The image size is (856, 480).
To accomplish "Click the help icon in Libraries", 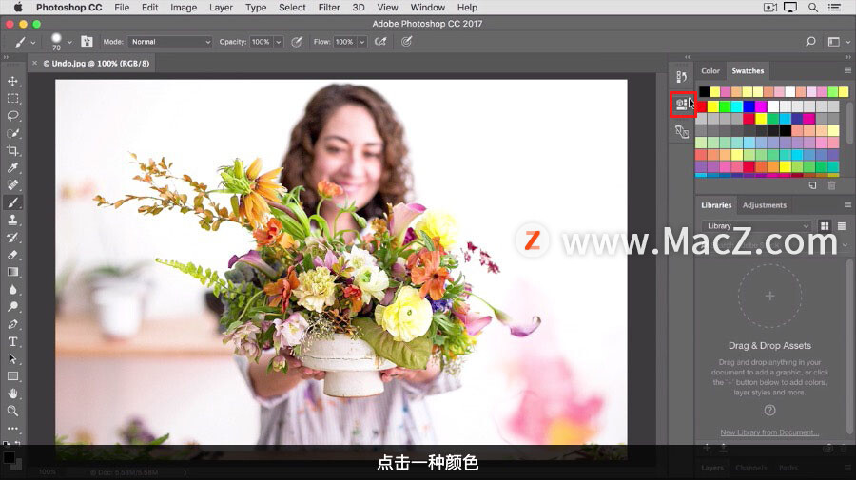I will [769, 410].
